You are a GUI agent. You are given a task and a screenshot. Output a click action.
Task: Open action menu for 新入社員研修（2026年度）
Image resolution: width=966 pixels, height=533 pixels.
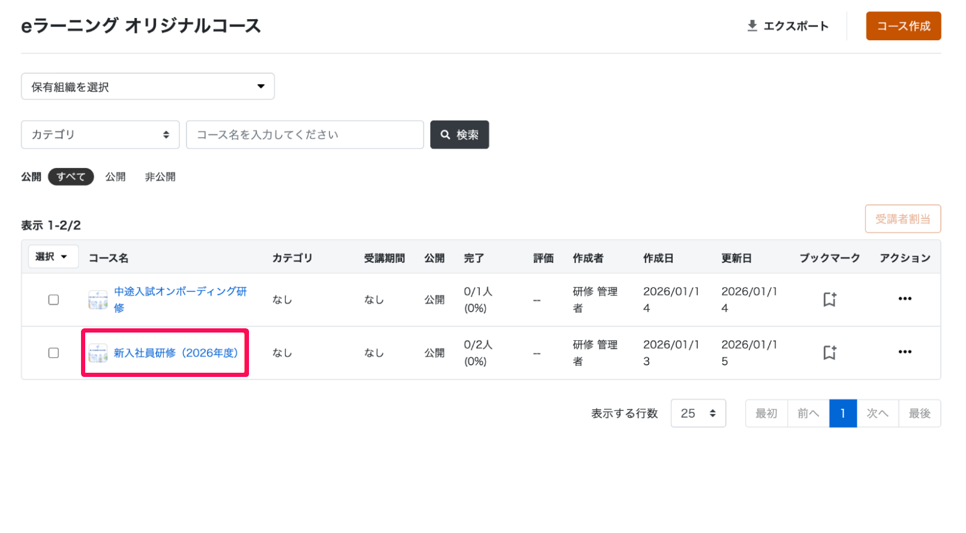[x=905, y=352]
